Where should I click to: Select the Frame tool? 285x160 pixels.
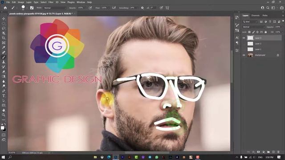click(x=4, y=43)
